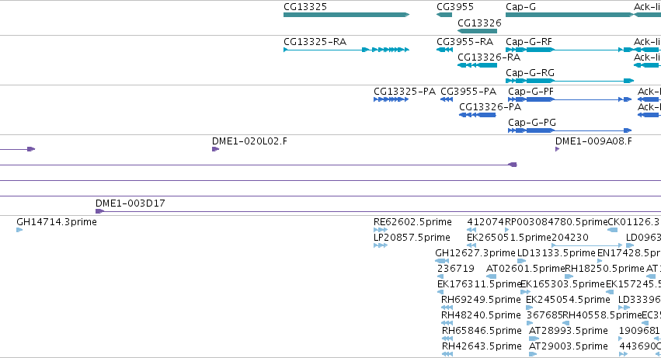Open EST RH48240.5prime
The width and height of the screenshot is (661, 358).
(447, 323)
